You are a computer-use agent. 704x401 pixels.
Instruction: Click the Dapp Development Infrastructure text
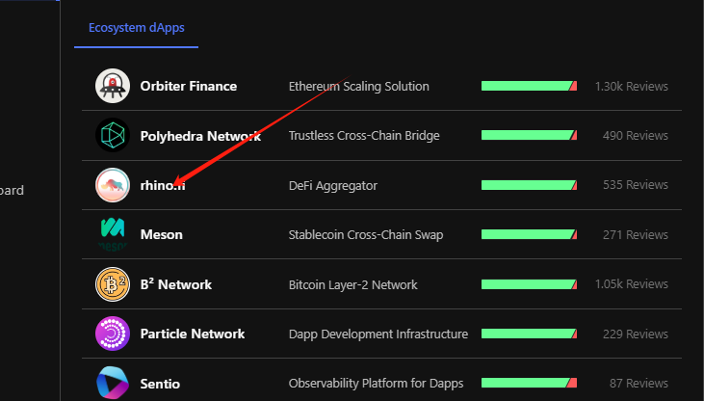[378, 334]
